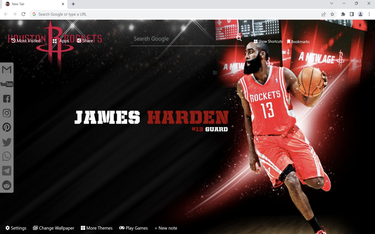The image size is (375, 234).
Task: Open Chrome extensions puzzle icon
Action: [x=343, y=14]
